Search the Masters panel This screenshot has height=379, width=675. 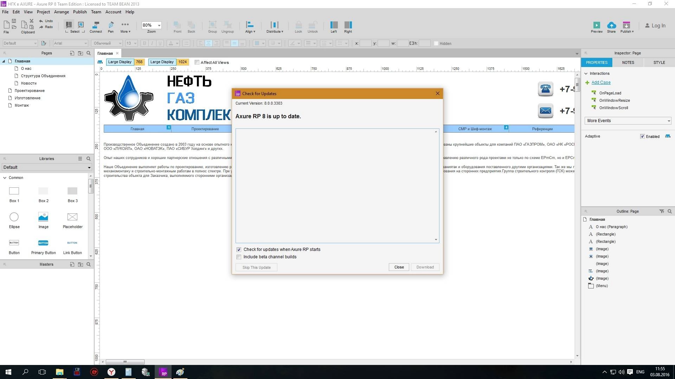click(89, 264)
